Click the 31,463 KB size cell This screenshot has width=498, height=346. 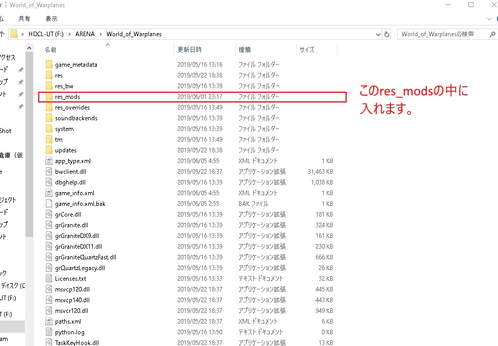tap(321, 171)
